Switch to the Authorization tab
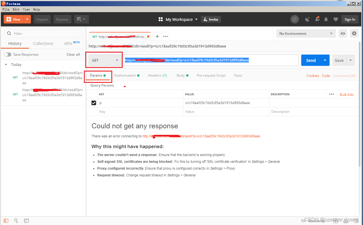Screen dimensions: 363x225 pyautogui.click(x=127, y=75)
